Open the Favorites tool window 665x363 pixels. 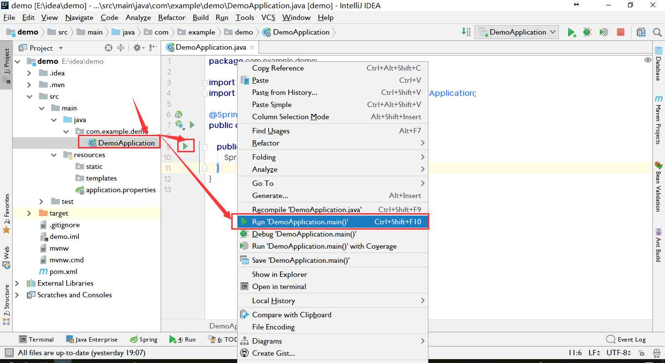tap(6, 214)
